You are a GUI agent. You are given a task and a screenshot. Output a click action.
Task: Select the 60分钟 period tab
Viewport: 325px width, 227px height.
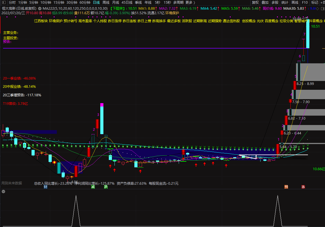(x=85, y=3)
